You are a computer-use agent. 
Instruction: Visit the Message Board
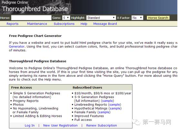point(105,24)
